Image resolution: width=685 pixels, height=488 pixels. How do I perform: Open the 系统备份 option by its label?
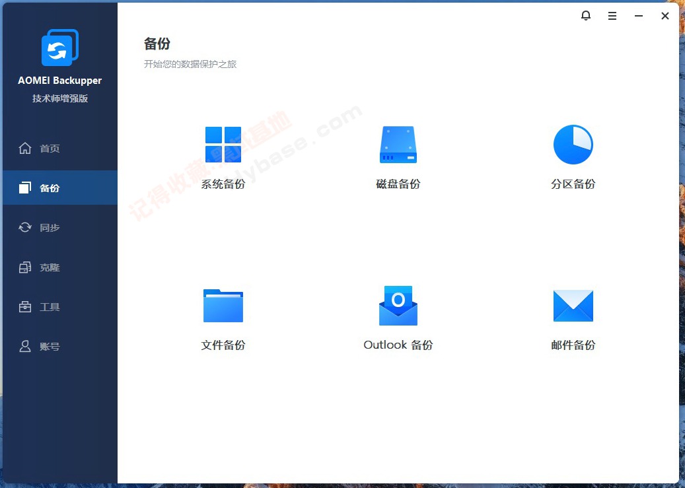[223, 184]
